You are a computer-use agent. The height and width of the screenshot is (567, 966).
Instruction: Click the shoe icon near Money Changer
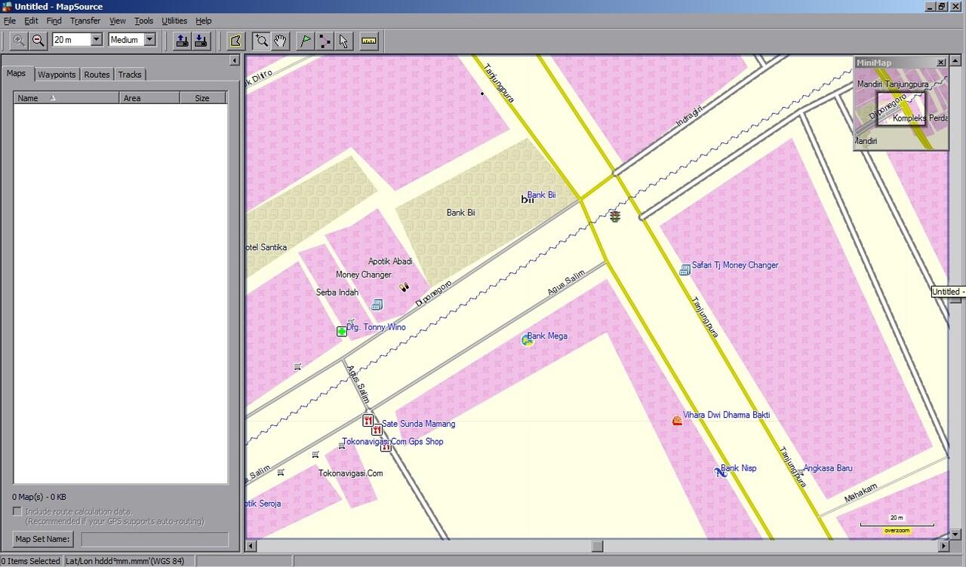(x=404, y=287)
